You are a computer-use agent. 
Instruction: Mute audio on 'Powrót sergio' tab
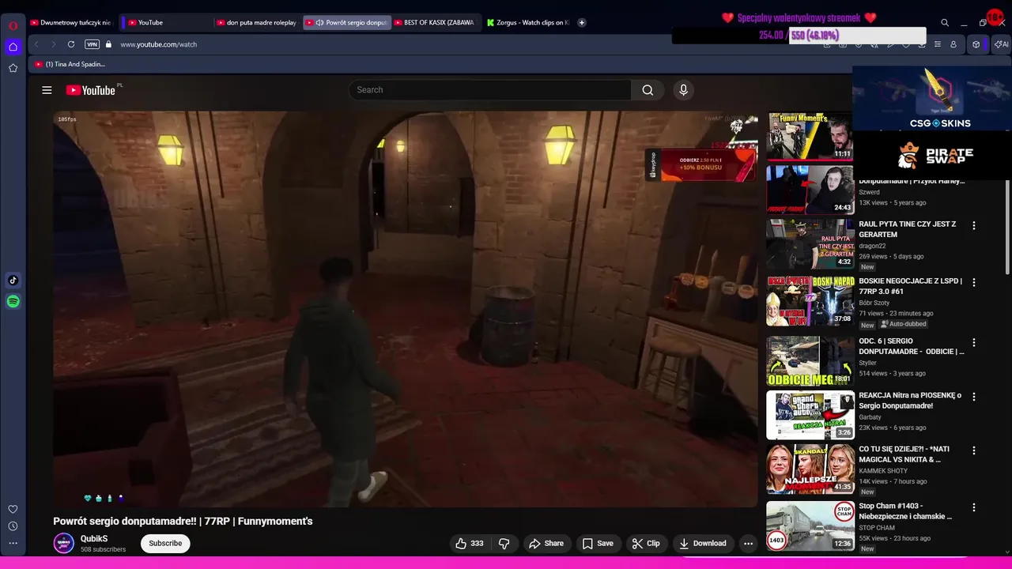(x=319, y=22)
